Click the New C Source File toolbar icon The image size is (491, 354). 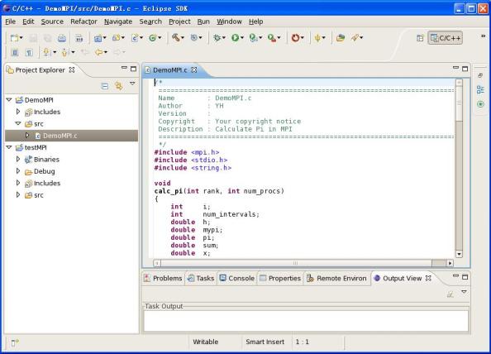(135, 38)
